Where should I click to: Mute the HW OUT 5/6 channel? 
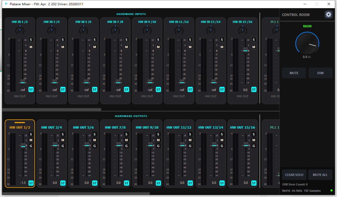click(95, 140)
